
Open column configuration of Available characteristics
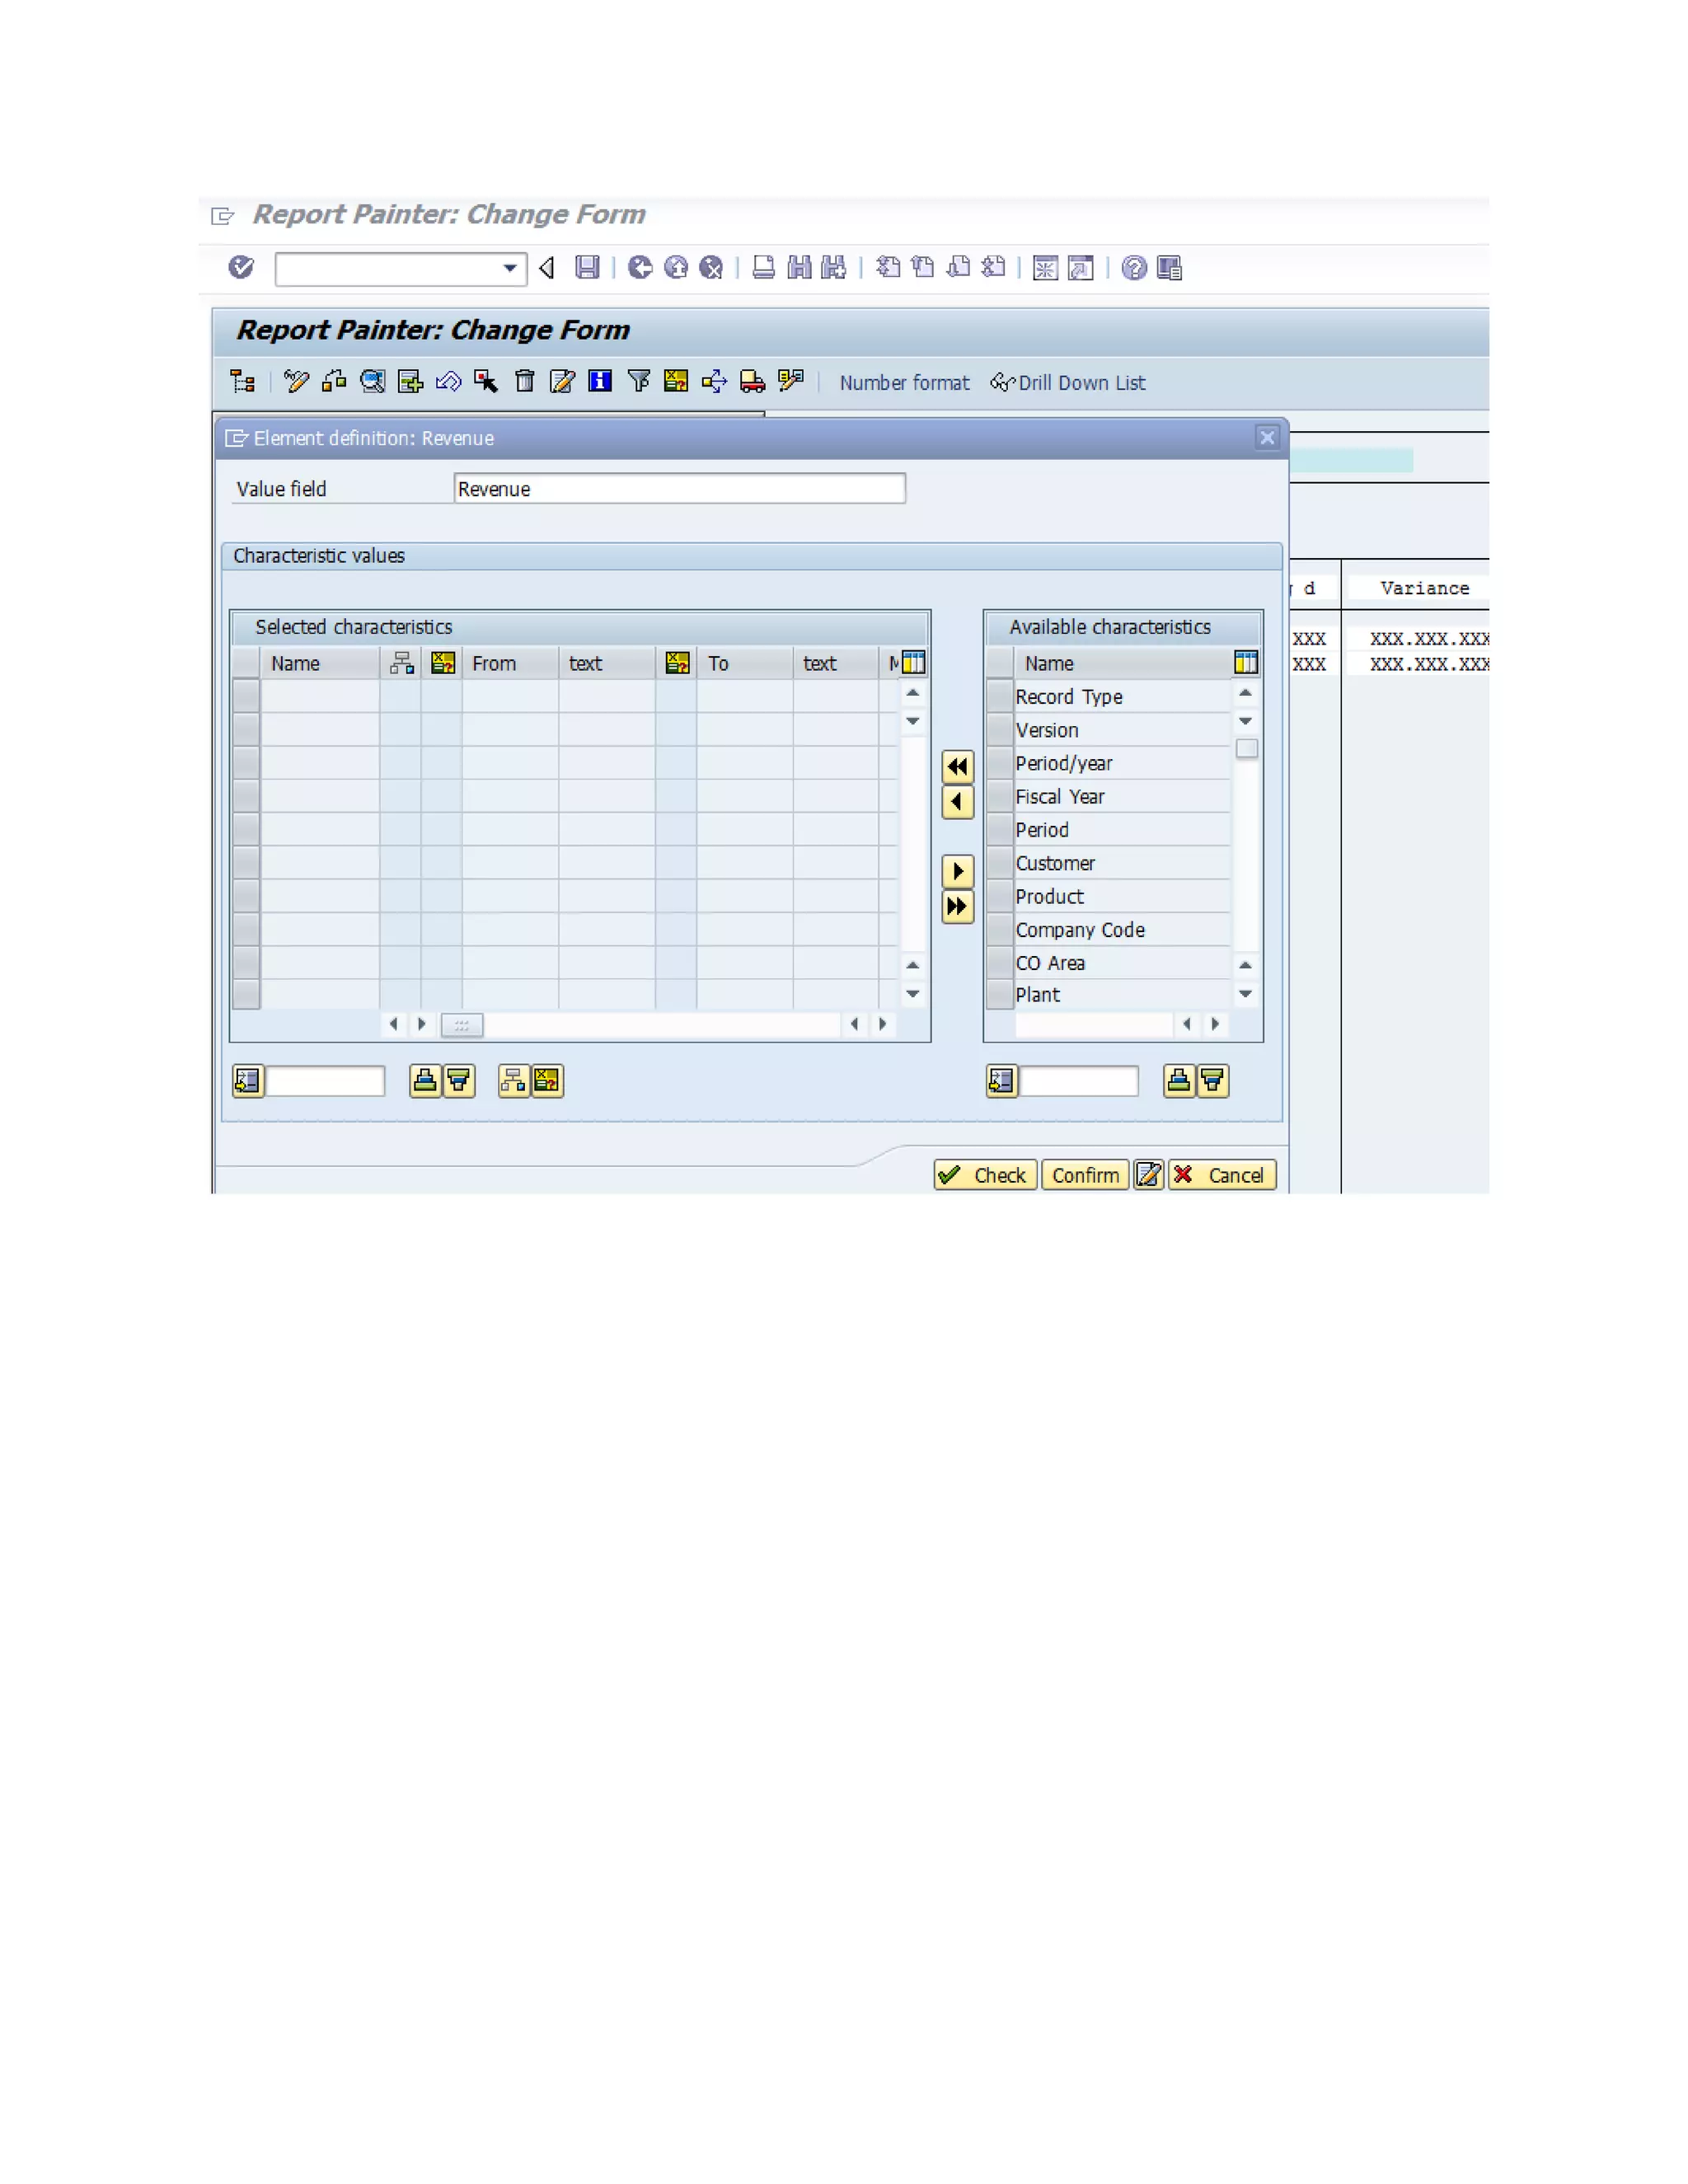[x=1245, y=663]
